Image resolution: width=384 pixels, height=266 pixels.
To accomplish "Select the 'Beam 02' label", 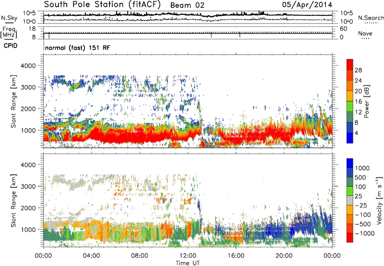I will coord(187,5).
